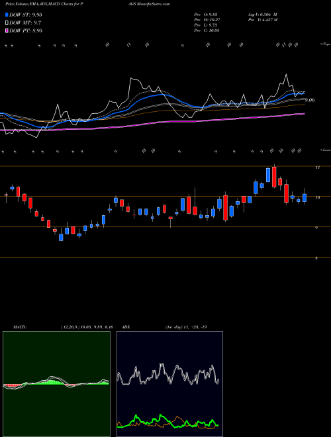Click the 'Pre L: 9.73' low value
This screenshot has width=331, height=437.
207,25
